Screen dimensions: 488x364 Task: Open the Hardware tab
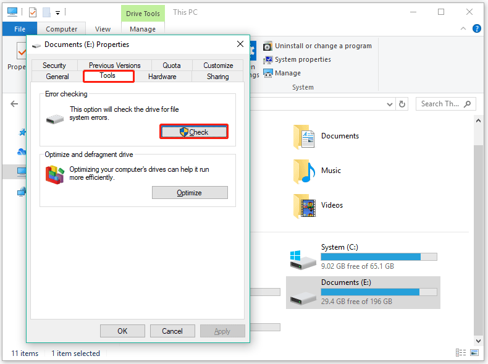[162, 77]
